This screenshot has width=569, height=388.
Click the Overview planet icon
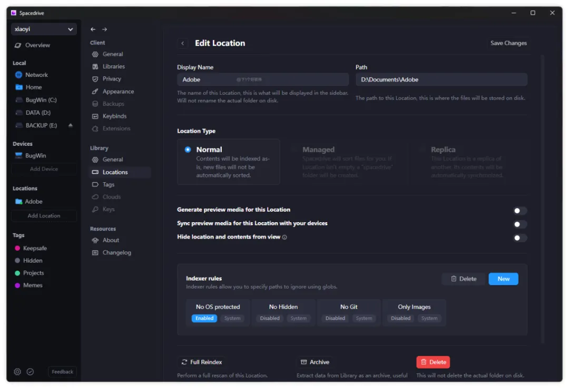coord(18,45)
